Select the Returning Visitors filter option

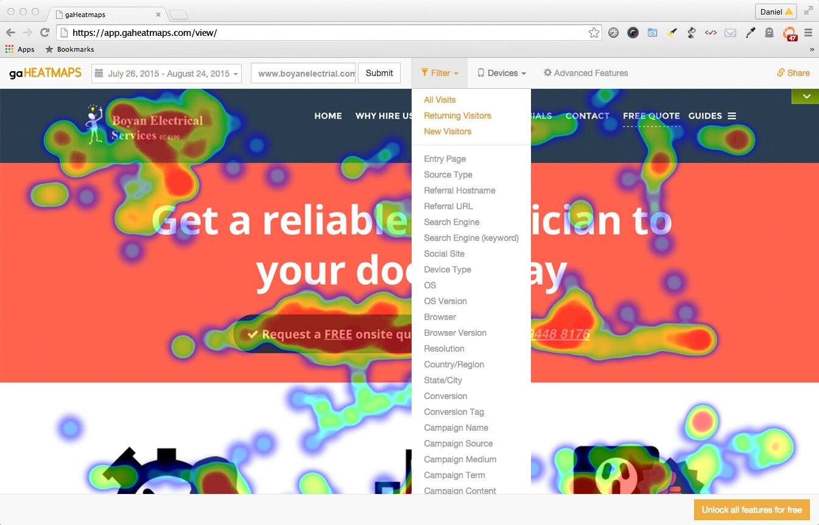(457, 116)
